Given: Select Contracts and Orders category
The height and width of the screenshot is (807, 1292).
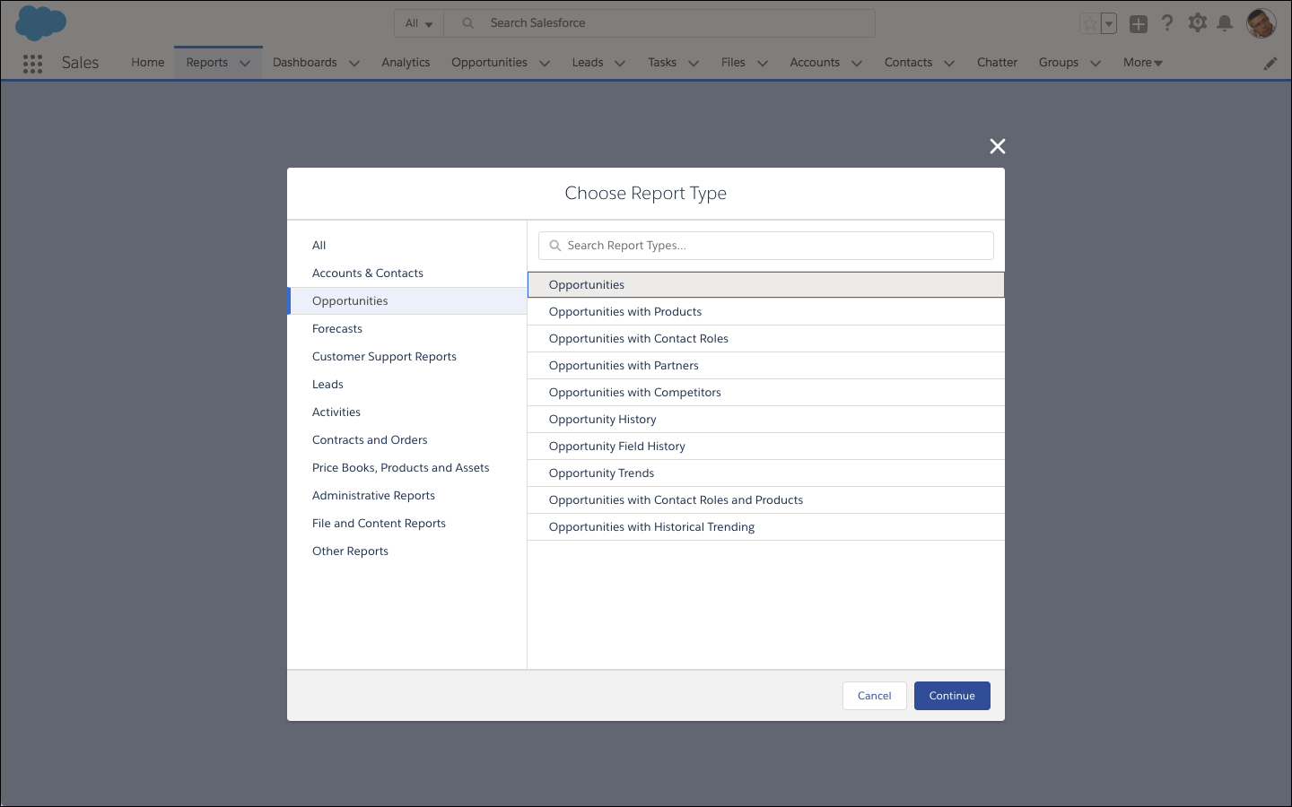Looking at the screenshot, I should point(406,440).
